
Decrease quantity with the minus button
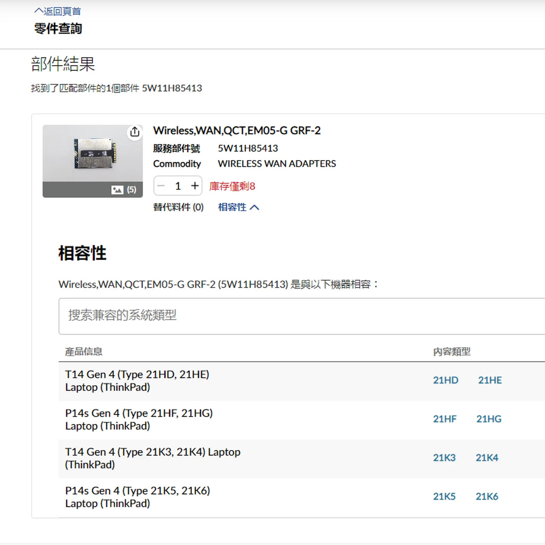pyautogui.click(x=161, y=186)
